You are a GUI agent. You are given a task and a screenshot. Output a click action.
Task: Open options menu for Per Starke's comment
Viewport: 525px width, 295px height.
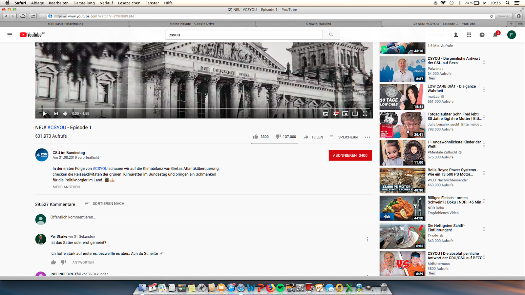367,239
